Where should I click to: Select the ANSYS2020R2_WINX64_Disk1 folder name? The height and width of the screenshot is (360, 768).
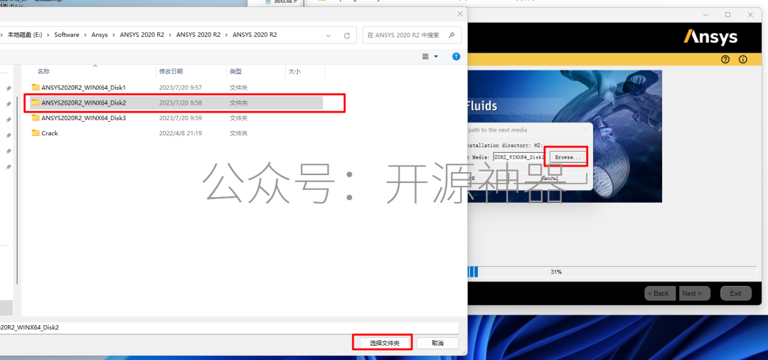click(84, 88)
